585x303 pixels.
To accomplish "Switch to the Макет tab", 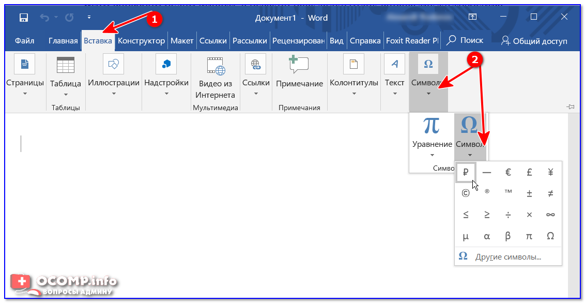I will 182,41.
